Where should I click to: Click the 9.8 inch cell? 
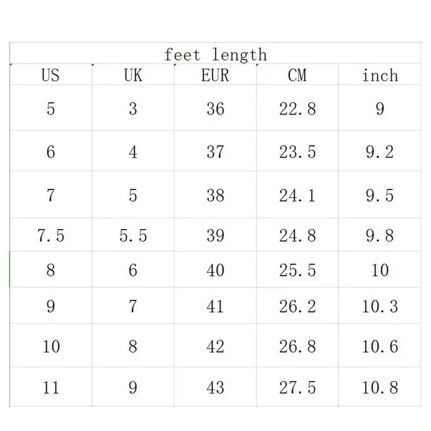click(380, 235)
